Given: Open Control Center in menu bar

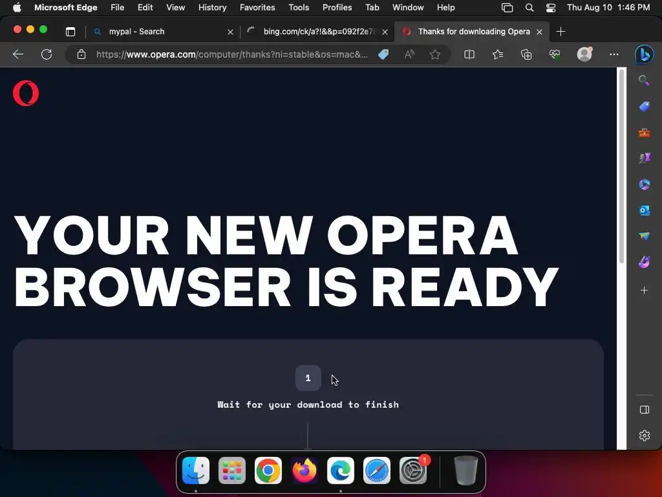Looking at the screenshot, I should click(551, 7).
